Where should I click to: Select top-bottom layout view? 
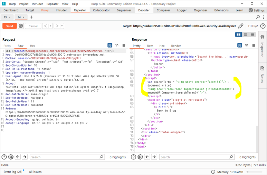[x=246, y=35]
